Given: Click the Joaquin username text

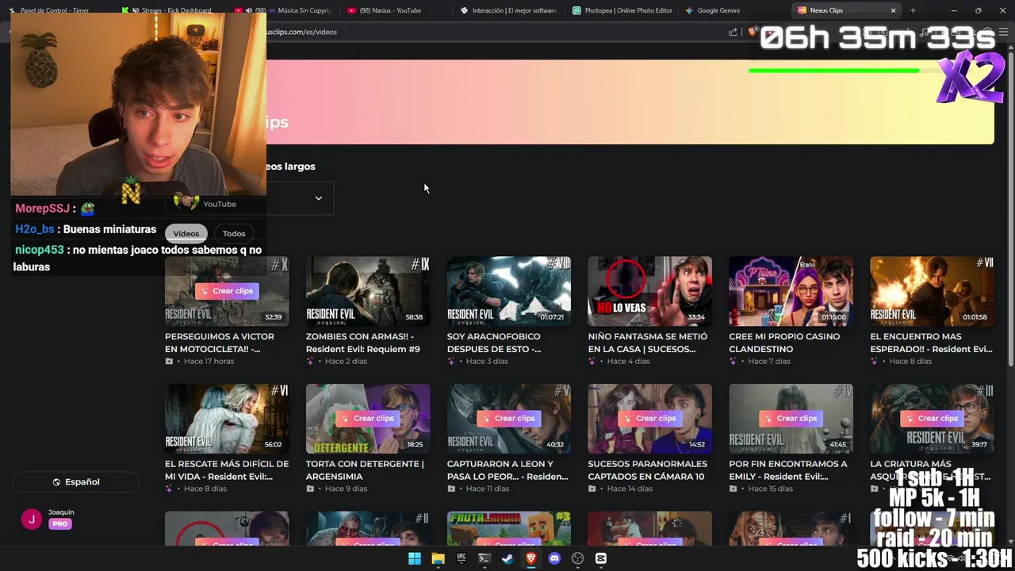Looking at the screenshot, I should 61,512.
